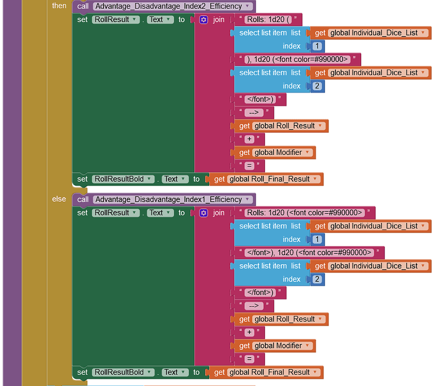Open the mutator gear on the else-branch join block

[204, 213]
